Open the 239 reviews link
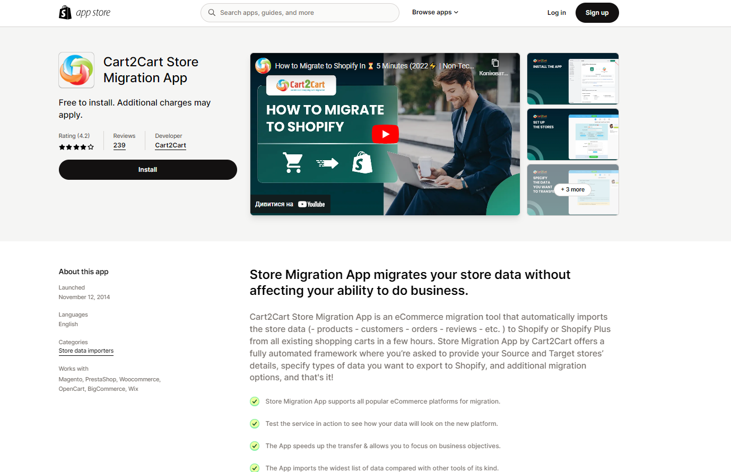The width and height of the screenshot is (731, 472). [119, 145]
